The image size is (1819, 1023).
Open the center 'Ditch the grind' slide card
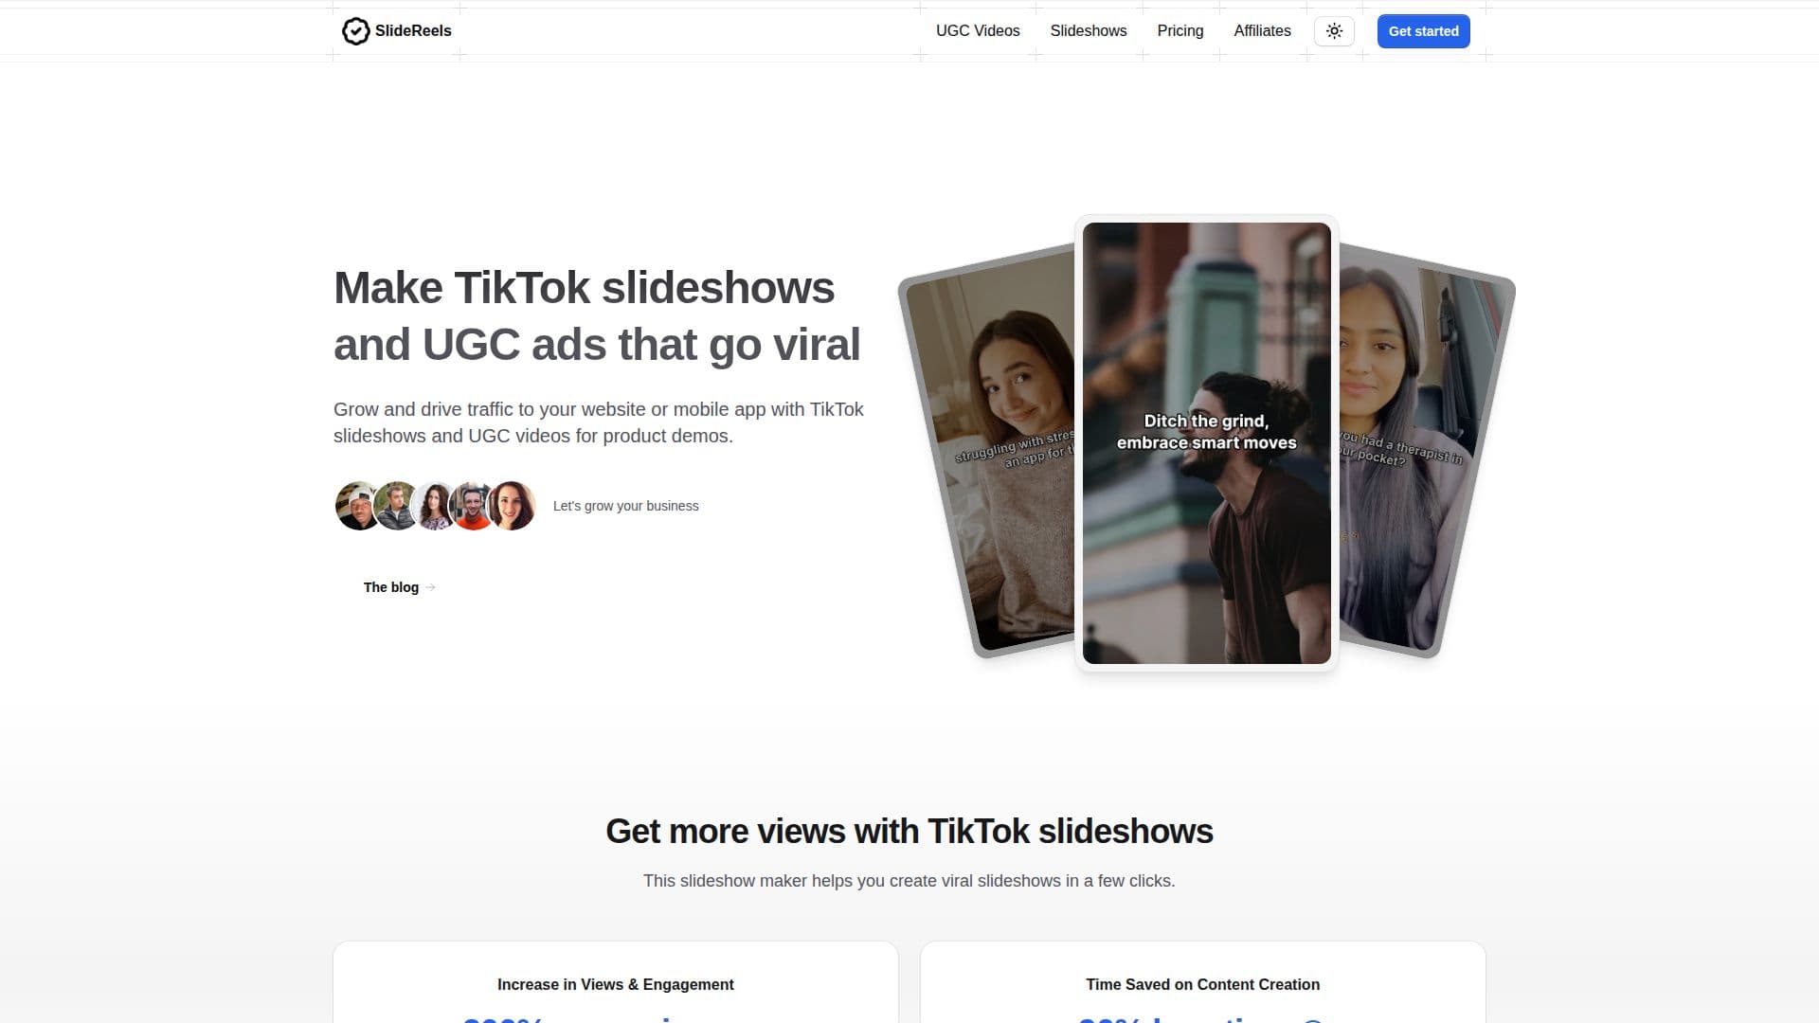point(1206,443)
